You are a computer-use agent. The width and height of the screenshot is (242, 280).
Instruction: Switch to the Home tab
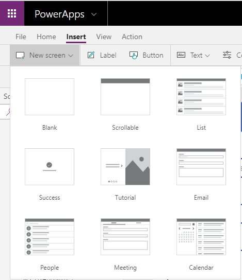point(46,37)
